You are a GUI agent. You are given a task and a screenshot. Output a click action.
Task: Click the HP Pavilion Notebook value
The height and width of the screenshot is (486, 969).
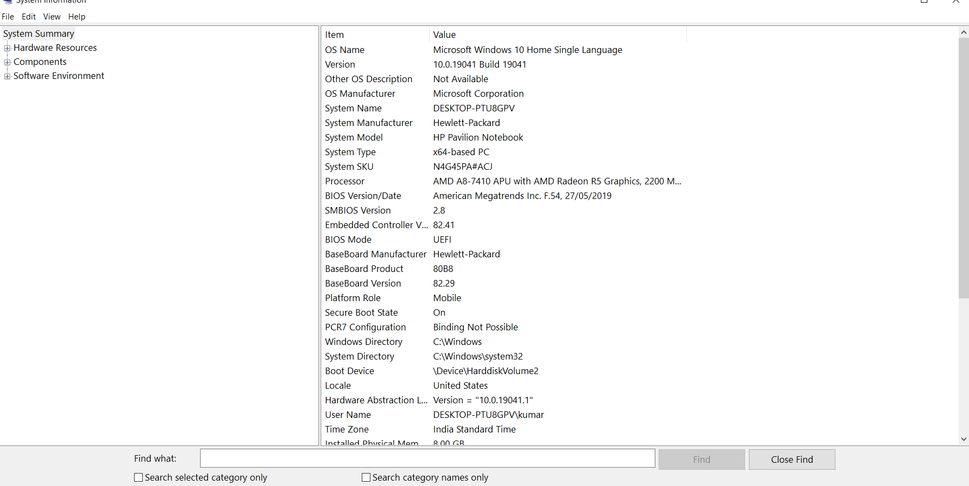click(x=478, y=137)
